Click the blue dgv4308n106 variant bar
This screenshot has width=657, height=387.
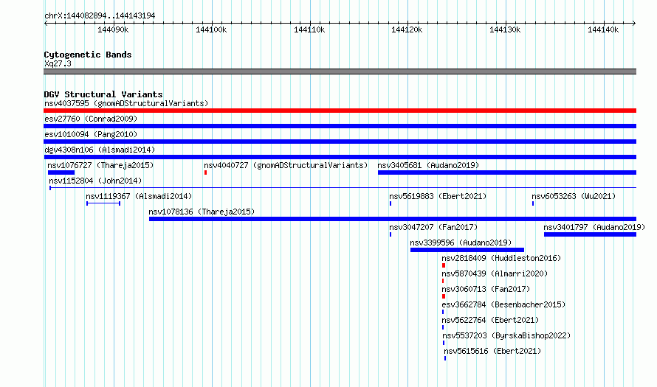pos(340,157)
